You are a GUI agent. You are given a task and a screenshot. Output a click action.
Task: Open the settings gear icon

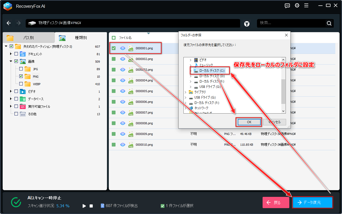tap(297, 6)
